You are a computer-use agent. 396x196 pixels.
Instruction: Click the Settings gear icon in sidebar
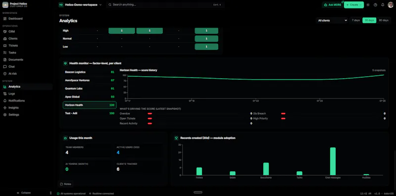tap(5, 115)
